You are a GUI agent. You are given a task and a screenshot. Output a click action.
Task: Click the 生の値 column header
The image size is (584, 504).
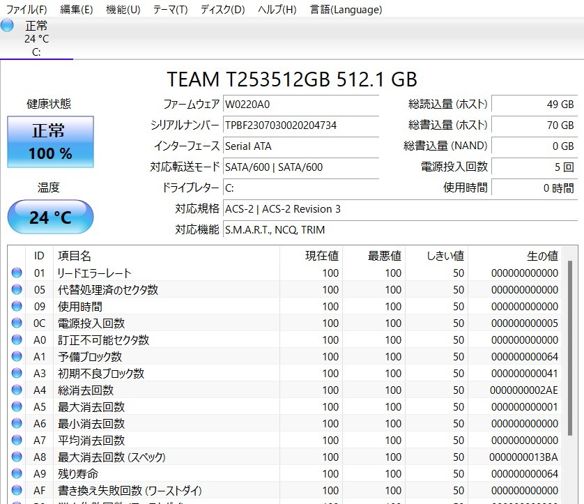(x=515, y=256)
